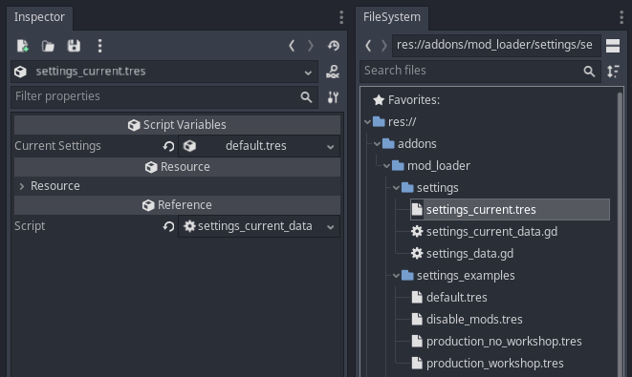Viewport: 632px width, 377px height.
Task: Open Inspector object history list
Action: tap(334, 46)
